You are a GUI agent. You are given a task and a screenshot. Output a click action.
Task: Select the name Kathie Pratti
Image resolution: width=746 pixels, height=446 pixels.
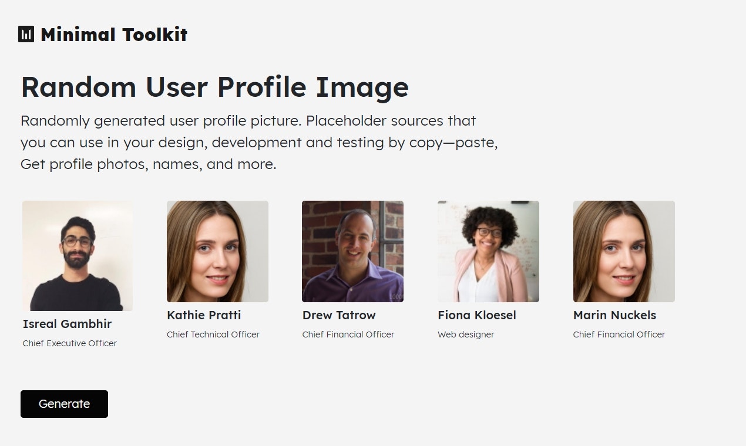tap(204, 315)
